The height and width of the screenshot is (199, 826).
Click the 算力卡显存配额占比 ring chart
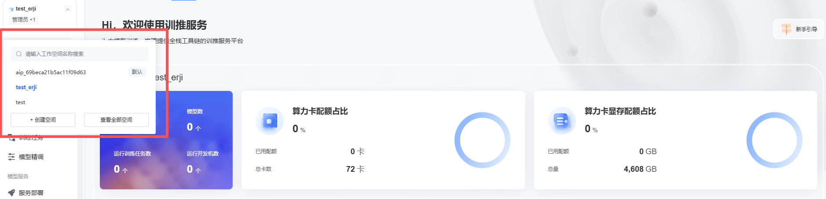774,140
